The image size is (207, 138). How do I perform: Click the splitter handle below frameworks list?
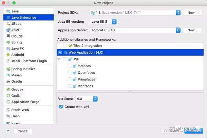(130, 91)
